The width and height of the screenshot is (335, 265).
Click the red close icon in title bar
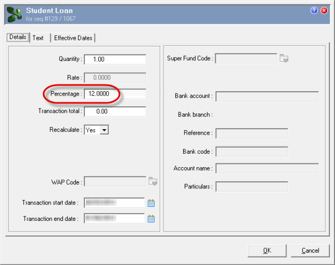tap(324, 10)
